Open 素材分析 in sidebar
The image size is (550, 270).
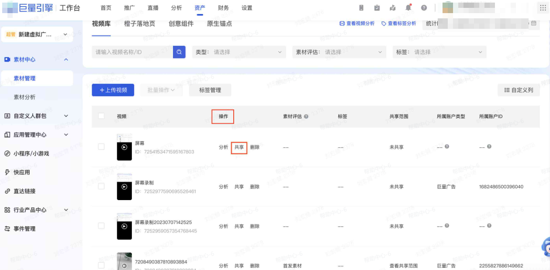tap(24, 97)
